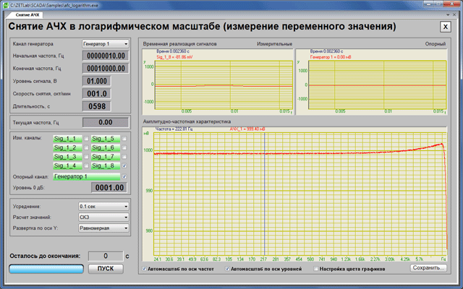Click the green Sig_1_8 channel label

click(x=106, y=165)
